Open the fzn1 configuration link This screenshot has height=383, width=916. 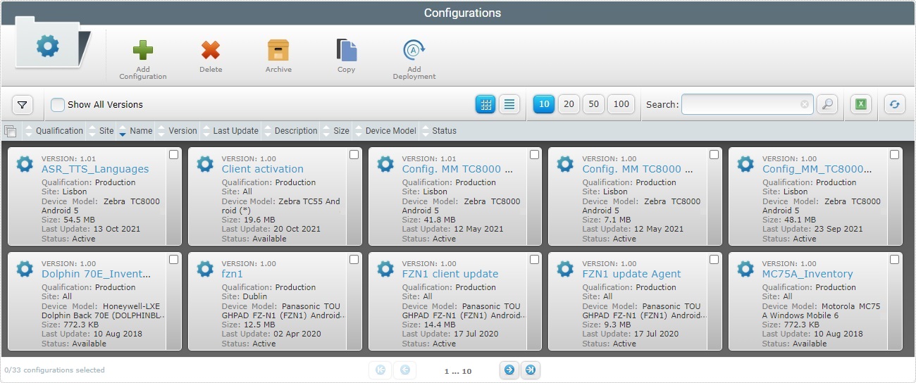tap(232, 274)
